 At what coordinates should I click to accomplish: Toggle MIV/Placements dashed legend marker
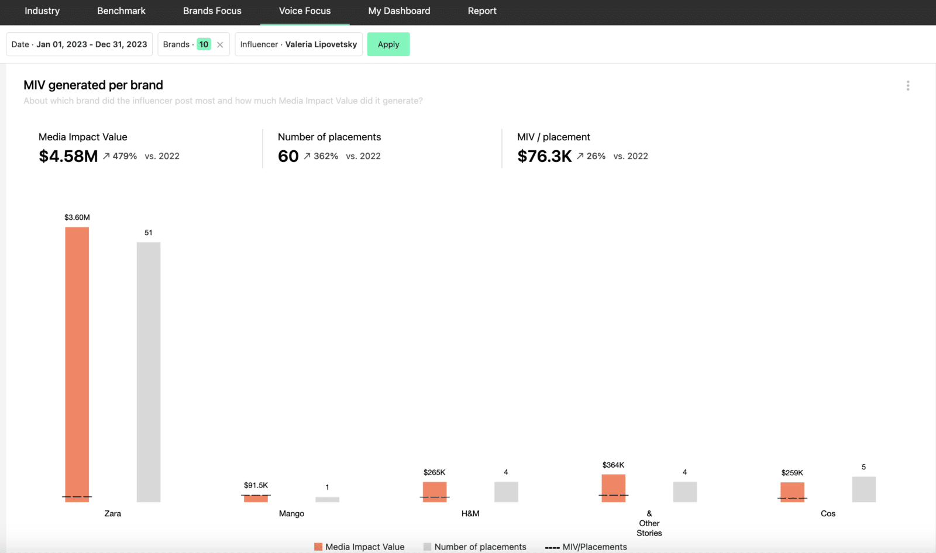point(552,548)
